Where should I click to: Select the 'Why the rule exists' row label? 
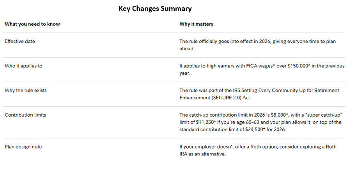[25, 90]
